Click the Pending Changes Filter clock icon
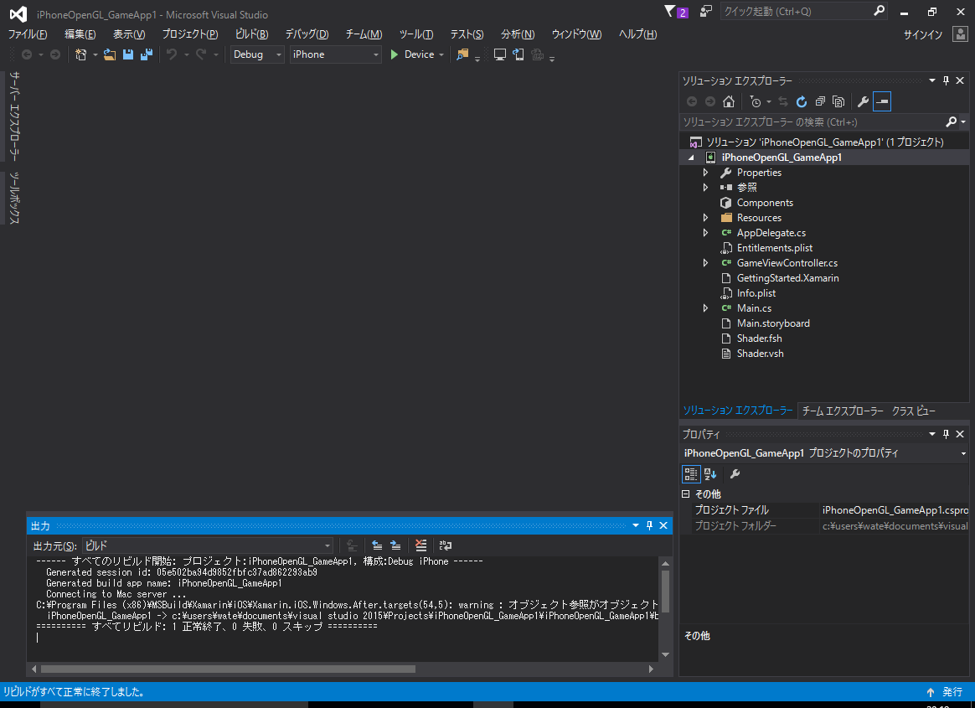The image size is (975, 708). coord(756,101)
